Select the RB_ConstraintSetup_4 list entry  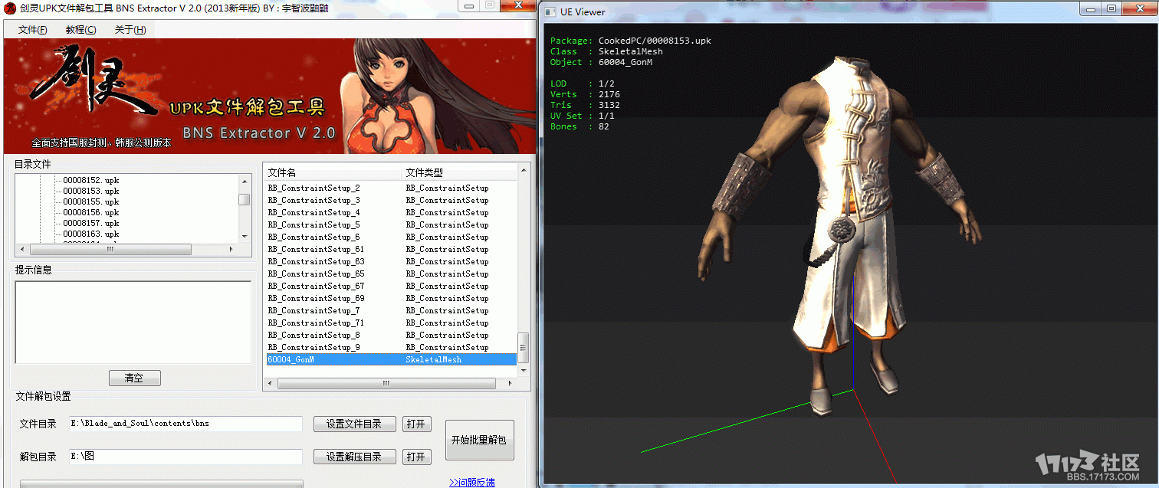[391, 212]
